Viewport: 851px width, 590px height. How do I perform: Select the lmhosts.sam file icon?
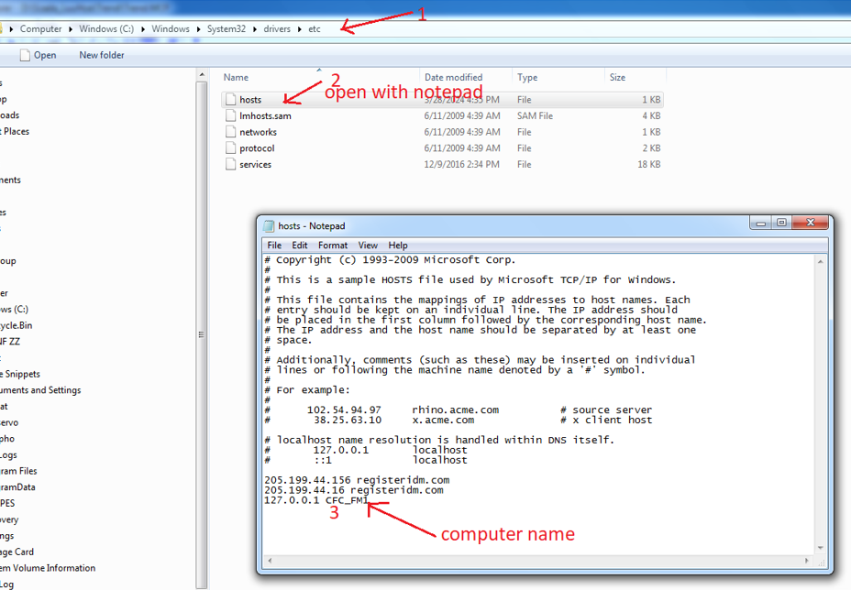(x=231, y=115)
